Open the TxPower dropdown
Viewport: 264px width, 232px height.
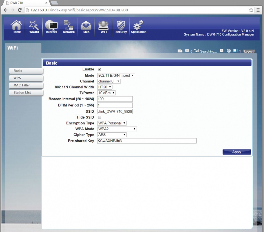click(106, 93)
